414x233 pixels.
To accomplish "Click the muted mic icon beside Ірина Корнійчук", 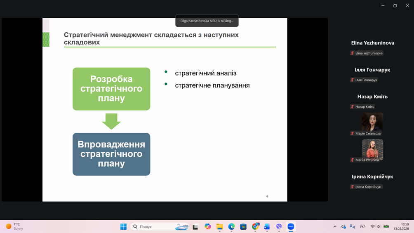I will (x=352, y=187).
